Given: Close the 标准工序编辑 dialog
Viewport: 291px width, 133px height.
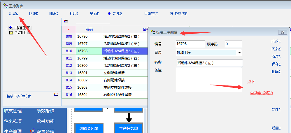Looking at the screenshot, I should coord(281,32).
